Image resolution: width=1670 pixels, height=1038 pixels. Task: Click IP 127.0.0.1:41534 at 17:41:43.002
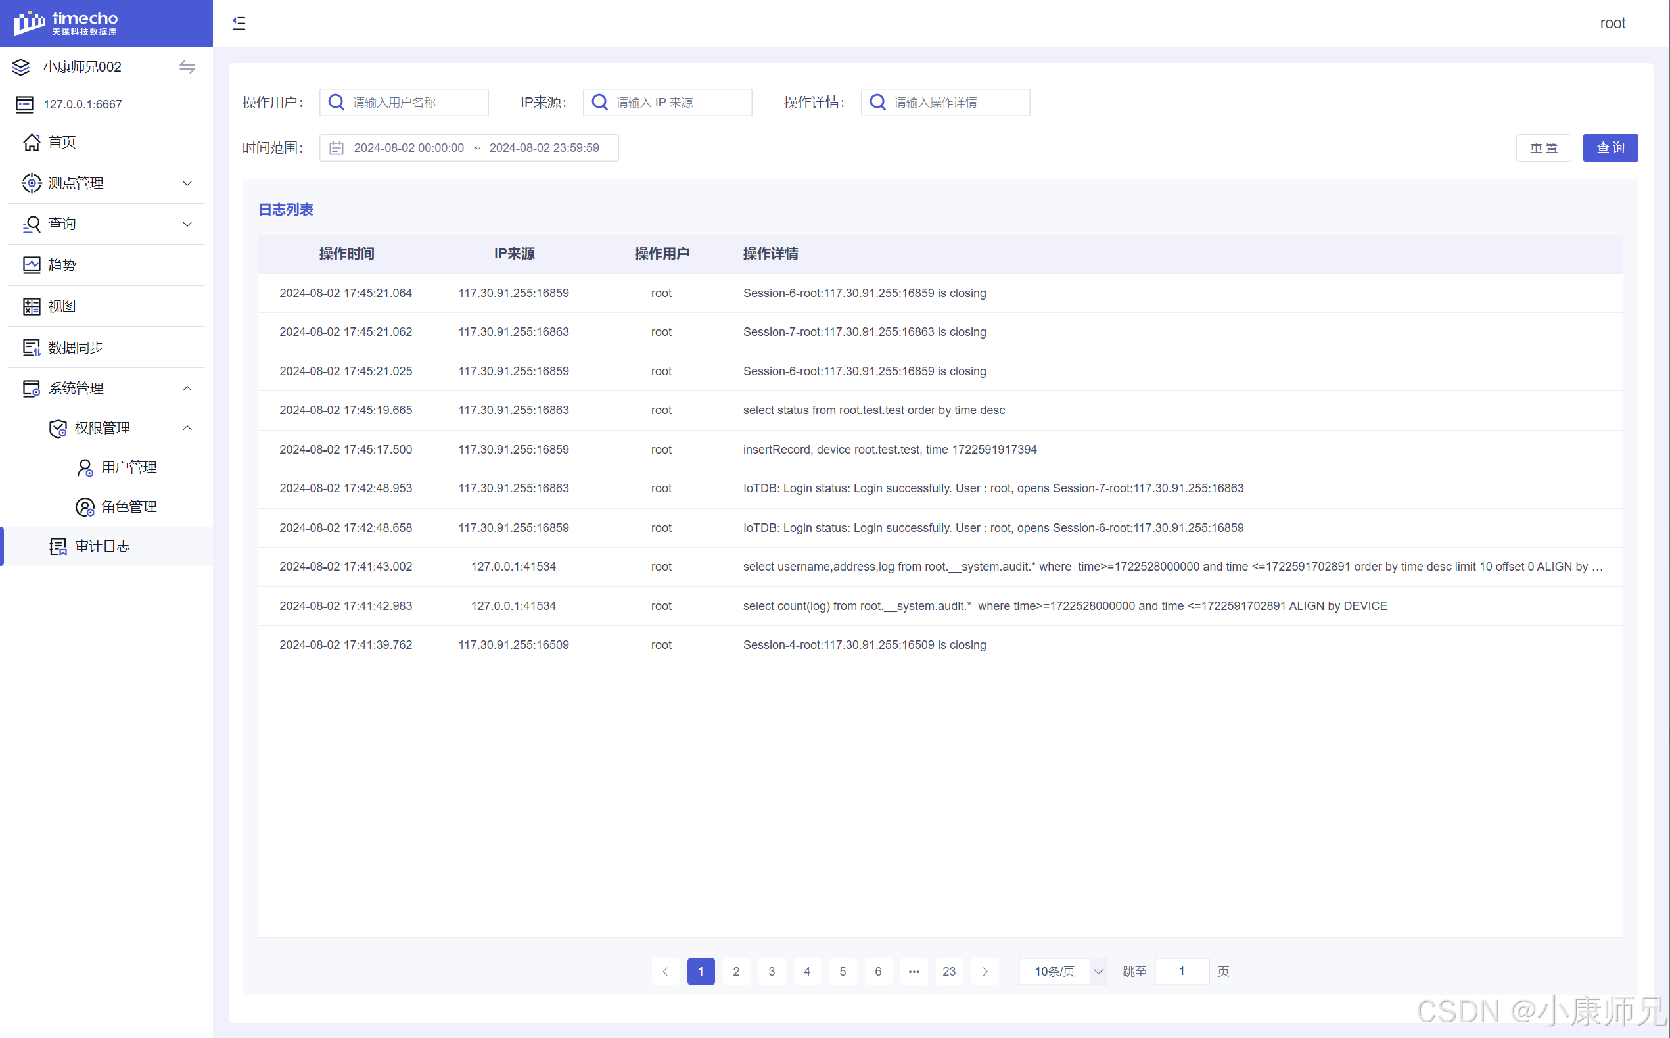[x=513, y=567]
